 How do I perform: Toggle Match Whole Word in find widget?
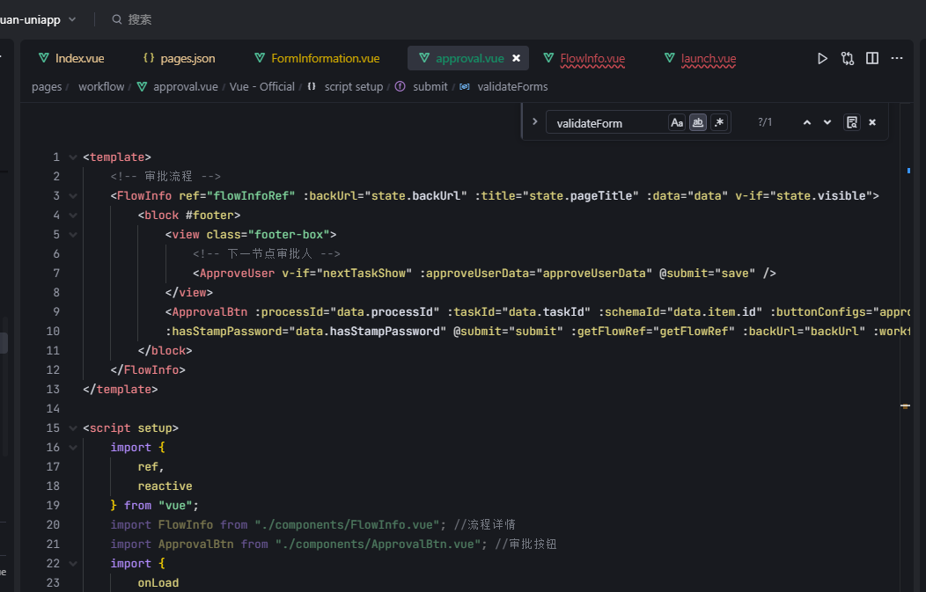(x=698, y=122)
